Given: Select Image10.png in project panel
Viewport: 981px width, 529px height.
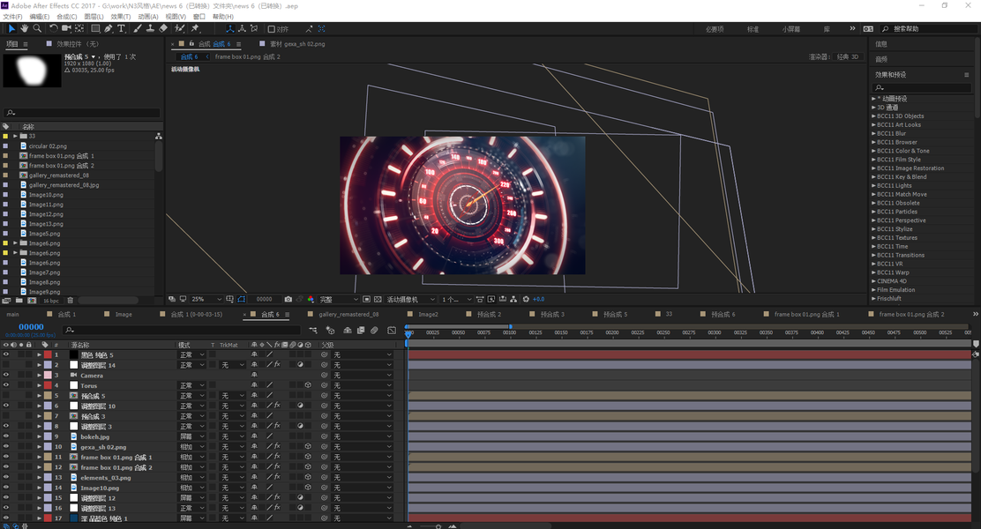Looking at the screenshot, I should pyautogui.click(x=46, y=195).
